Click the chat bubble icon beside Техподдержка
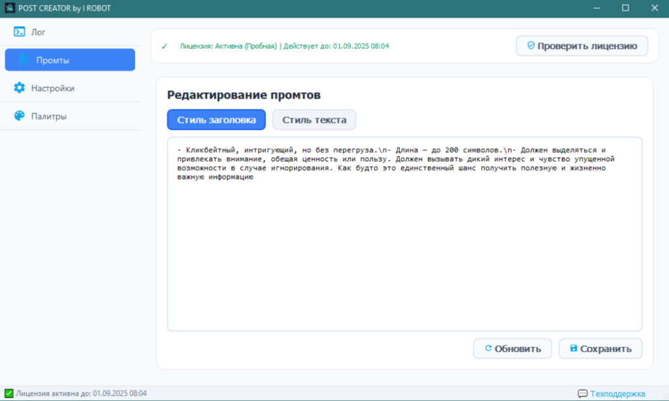 coord(582,394)
